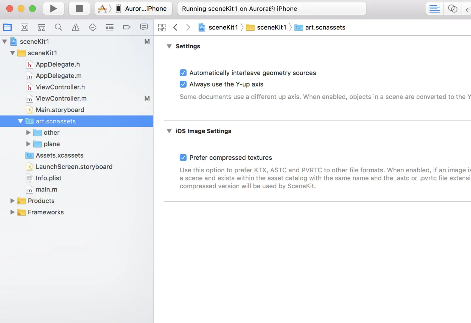
Task: Select the Frameworks group row
Action: coord(77,212)
